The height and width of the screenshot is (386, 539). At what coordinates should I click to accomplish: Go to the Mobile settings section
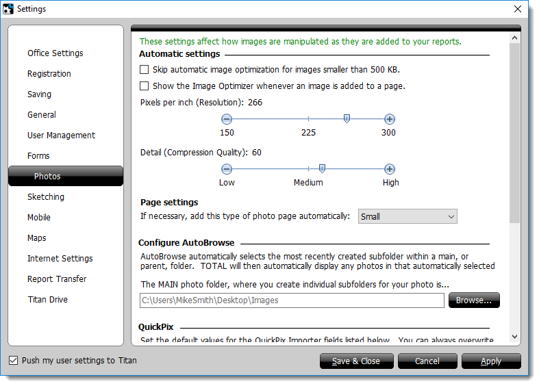pyautogui.click(x=39, y=218)
